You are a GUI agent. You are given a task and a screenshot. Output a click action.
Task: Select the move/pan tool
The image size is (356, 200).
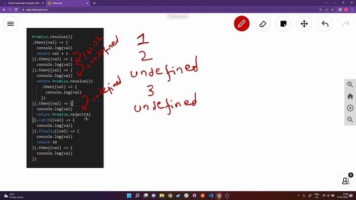coord(304,23)
